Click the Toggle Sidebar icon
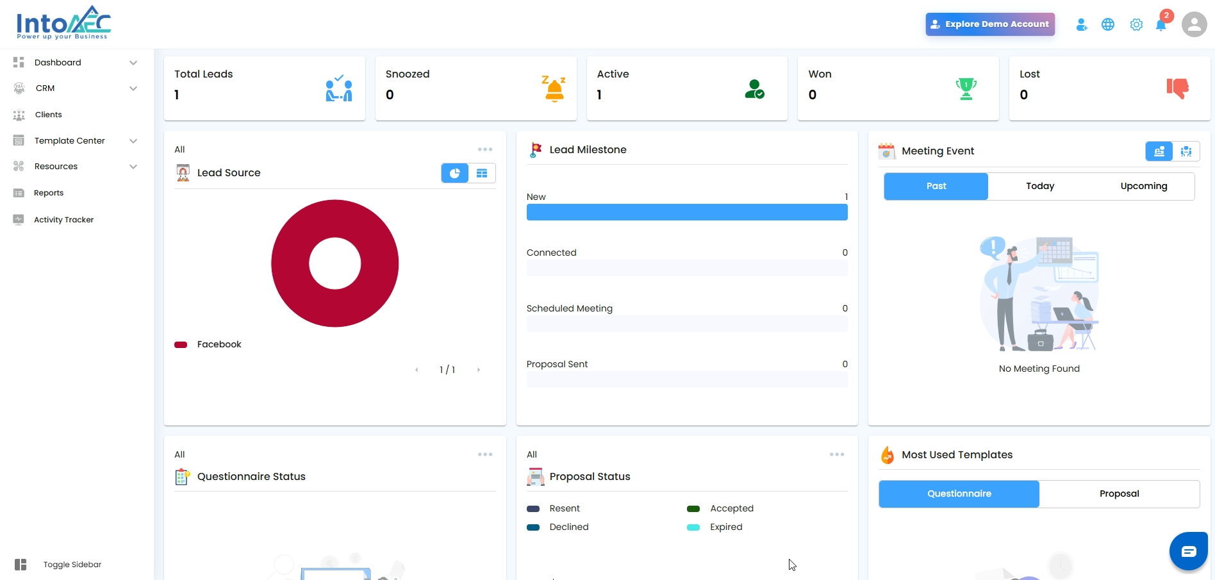This screenshot has width=1215, height=580. [x=21, y=565]
